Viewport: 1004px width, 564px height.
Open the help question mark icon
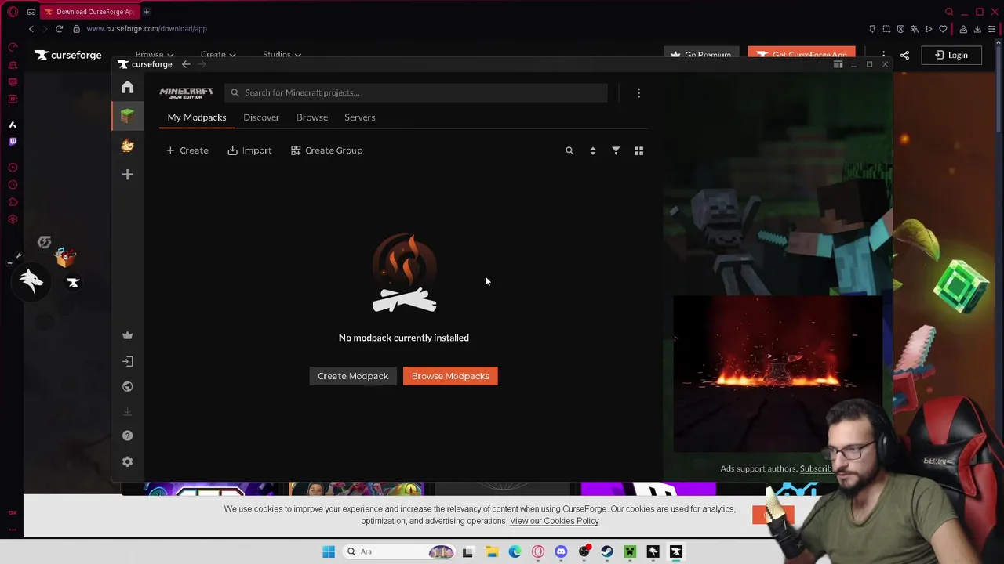[x=127, y=436]
